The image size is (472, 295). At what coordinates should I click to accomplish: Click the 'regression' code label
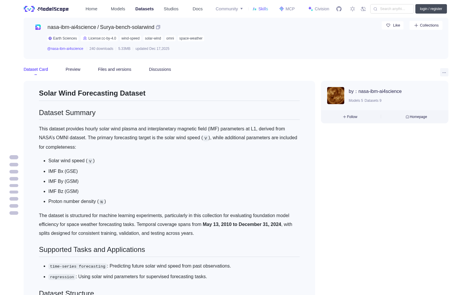[x=62, y=277]
